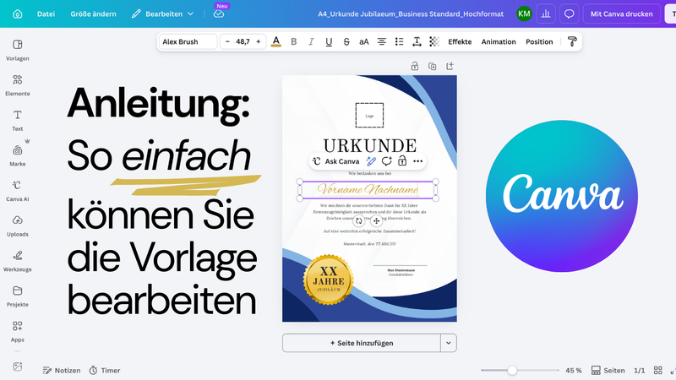The height and width of the screenshot is (380, 676).
Task: Open the Timer
Action: pos(105,371)
